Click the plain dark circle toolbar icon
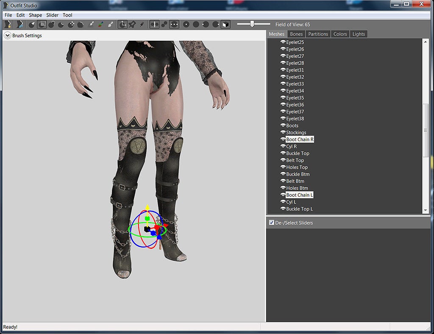 (x=196, y=24)
